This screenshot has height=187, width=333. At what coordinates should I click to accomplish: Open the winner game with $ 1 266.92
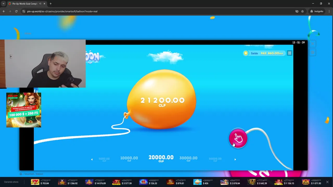point(68,182)
